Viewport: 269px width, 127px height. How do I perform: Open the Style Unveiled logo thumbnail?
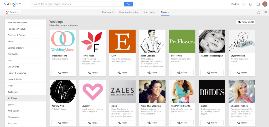(242, 41)
